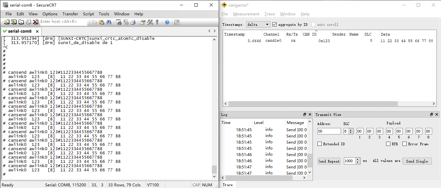Decrease the 1000 ms repeat interval stepper
The width and height of the screenshot is (441, 188).
(x=357, y=163)
